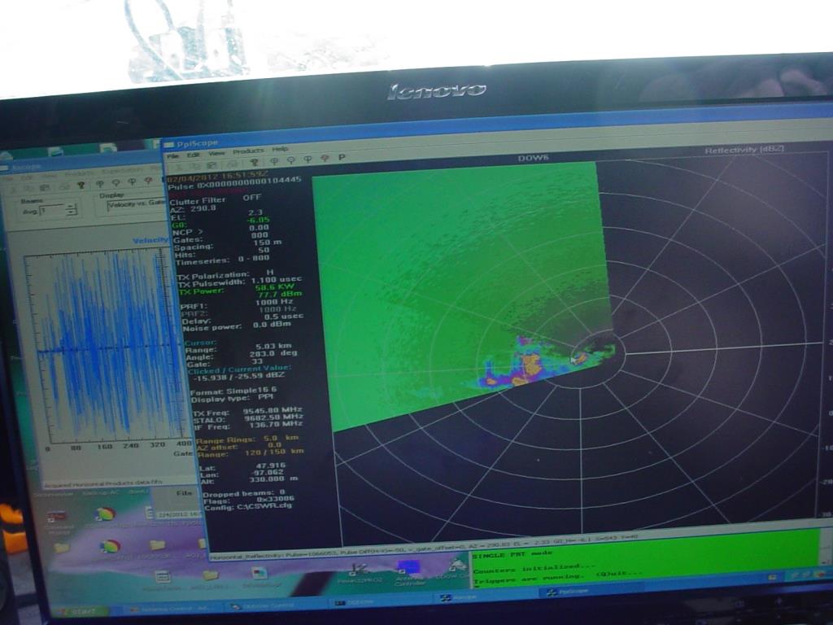Click the Beams avg spinner arrows in Ascope

click(x=72, y=209)
